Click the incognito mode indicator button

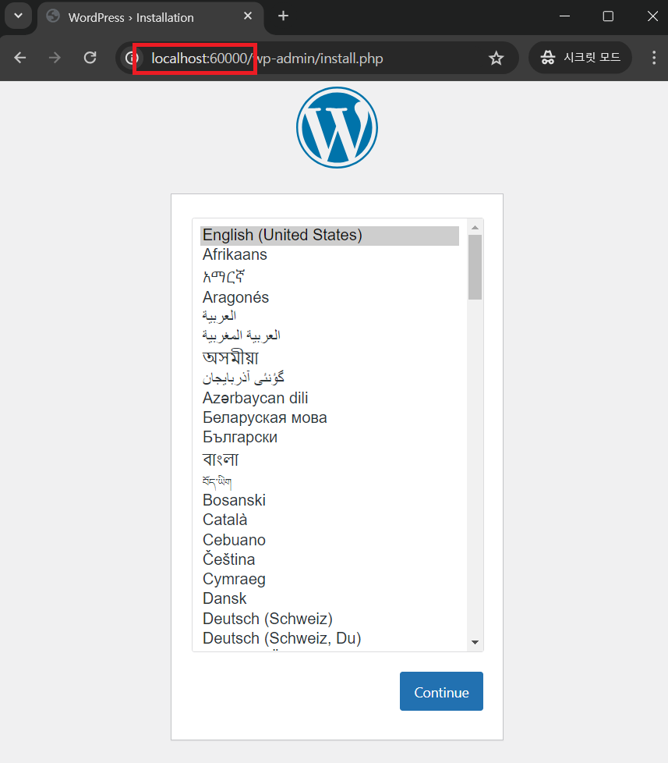pyautogui.click(x=581, y=58)
